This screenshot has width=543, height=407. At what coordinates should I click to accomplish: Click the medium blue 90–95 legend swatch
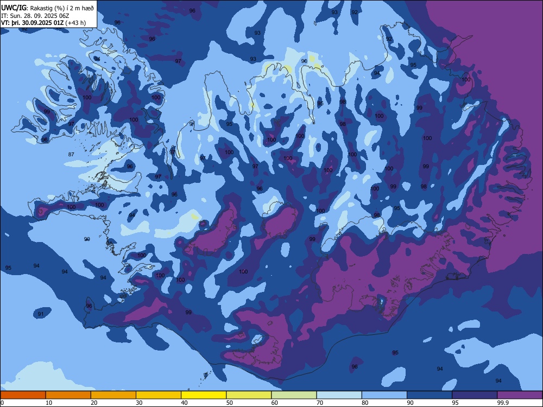(x=430, y=395)
